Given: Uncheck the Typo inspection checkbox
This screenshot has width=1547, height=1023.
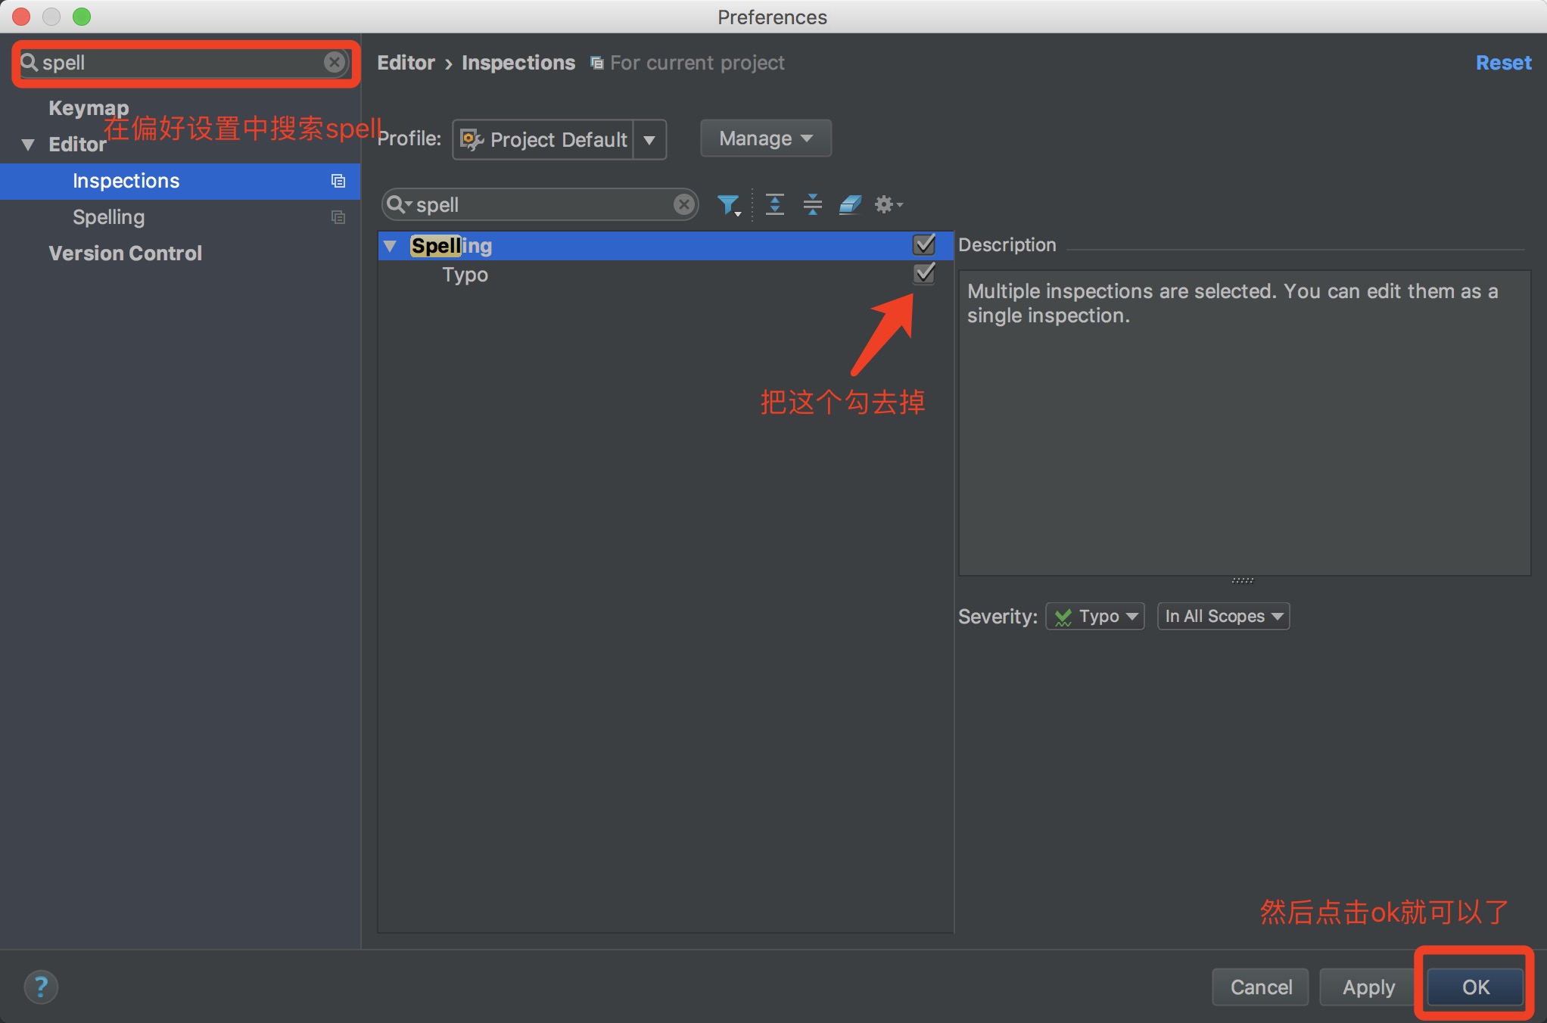Looking at the screenshot, I should [x=924, y=273].
